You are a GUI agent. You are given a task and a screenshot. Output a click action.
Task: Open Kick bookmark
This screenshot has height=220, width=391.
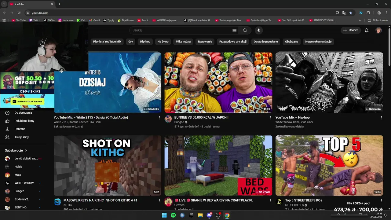(81, 20)
